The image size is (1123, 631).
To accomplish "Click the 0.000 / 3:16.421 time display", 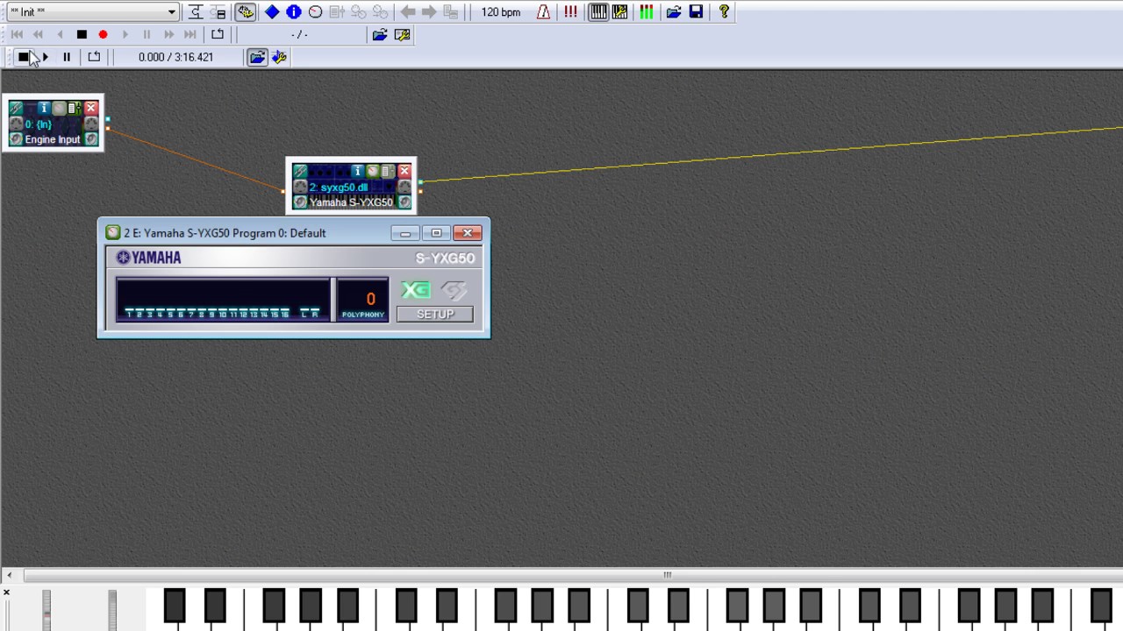I will (175, 57).
